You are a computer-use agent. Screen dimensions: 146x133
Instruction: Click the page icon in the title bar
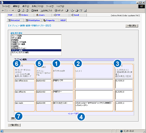coord(2,2)
